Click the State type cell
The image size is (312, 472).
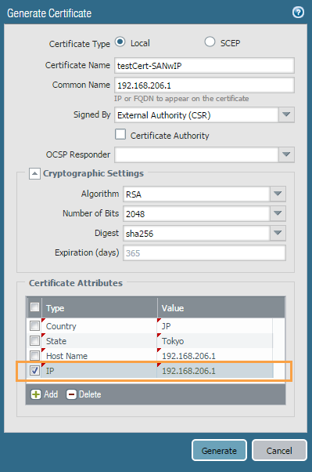tap(99, 341)
